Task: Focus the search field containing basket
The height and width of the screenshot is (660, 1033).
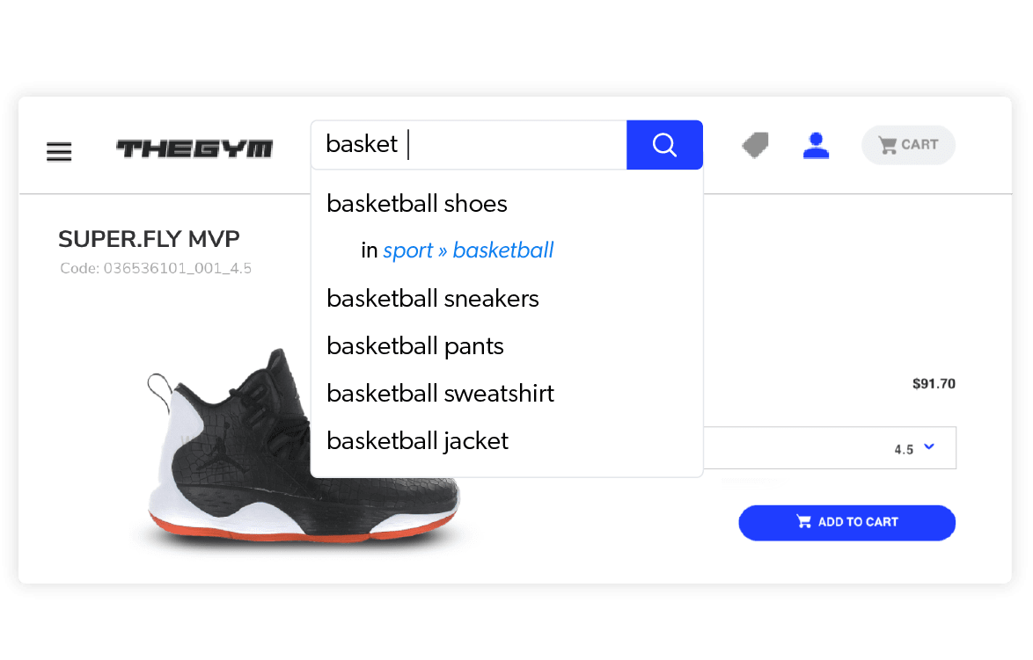Action: 468,145
